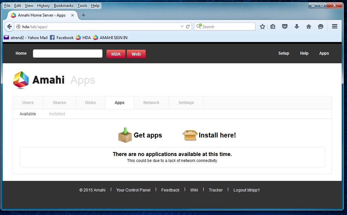Click the Get apps heading
This screenshot has width=347, height=215.
pos(148,135)
